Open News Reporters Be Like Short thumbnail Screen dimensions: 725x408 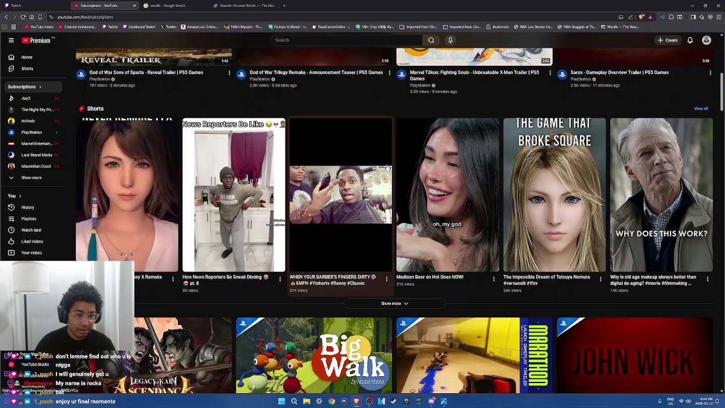[x=233, y=195]
